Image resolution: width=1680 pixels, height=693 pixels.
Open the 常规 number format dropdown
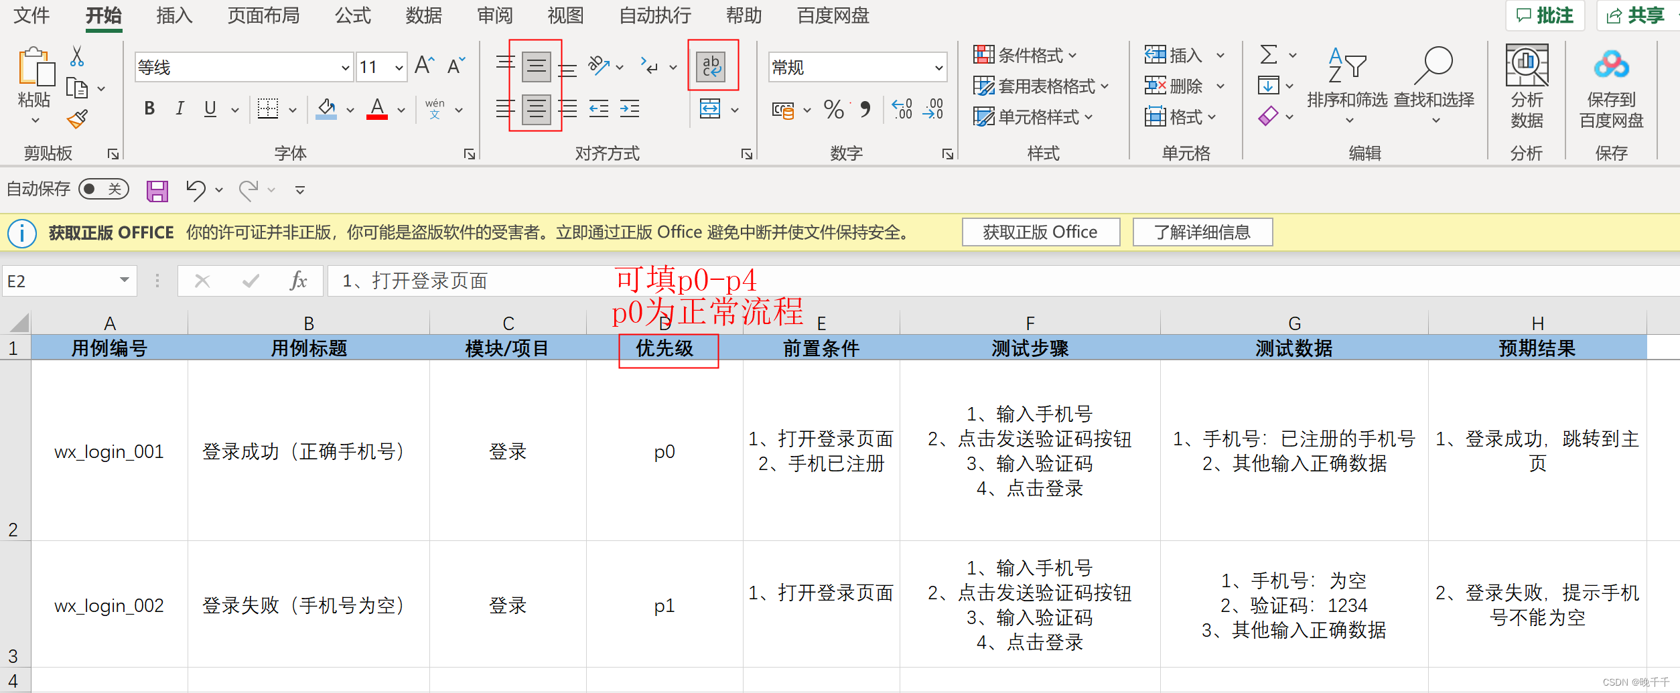point(938,67)
